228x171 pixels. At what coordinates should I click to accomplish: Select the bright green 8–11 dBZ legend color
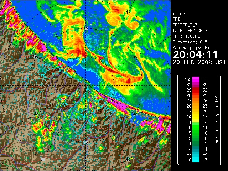point(196,128)
